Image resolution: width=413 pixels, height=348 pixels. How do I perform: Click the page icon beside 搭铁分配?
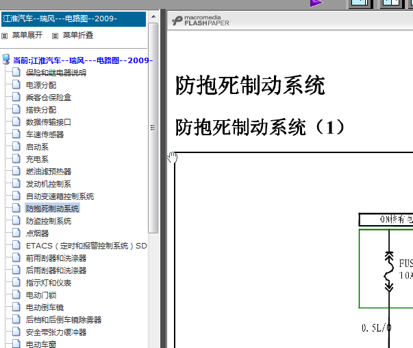click(16, 109)
